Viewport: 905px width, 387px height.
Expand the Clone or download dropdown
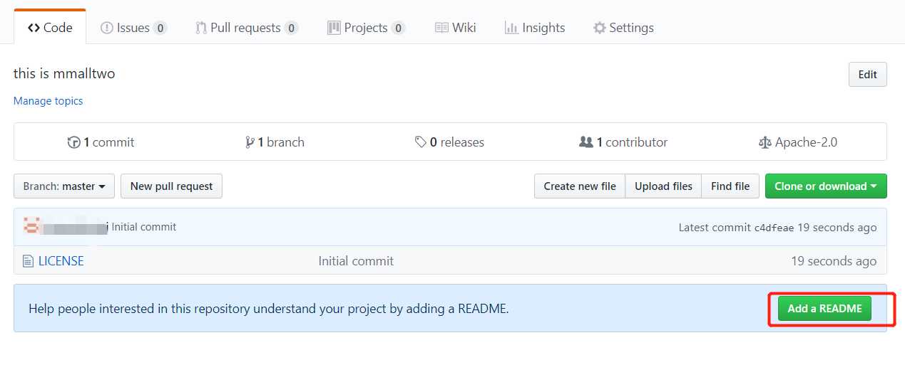(x=826, y=186)
